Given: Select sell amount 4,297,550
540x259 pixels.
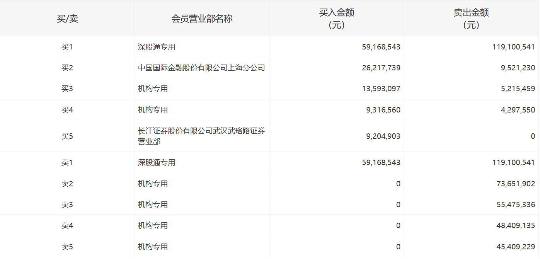Looking at the screenshot, I should coord(518,110).
